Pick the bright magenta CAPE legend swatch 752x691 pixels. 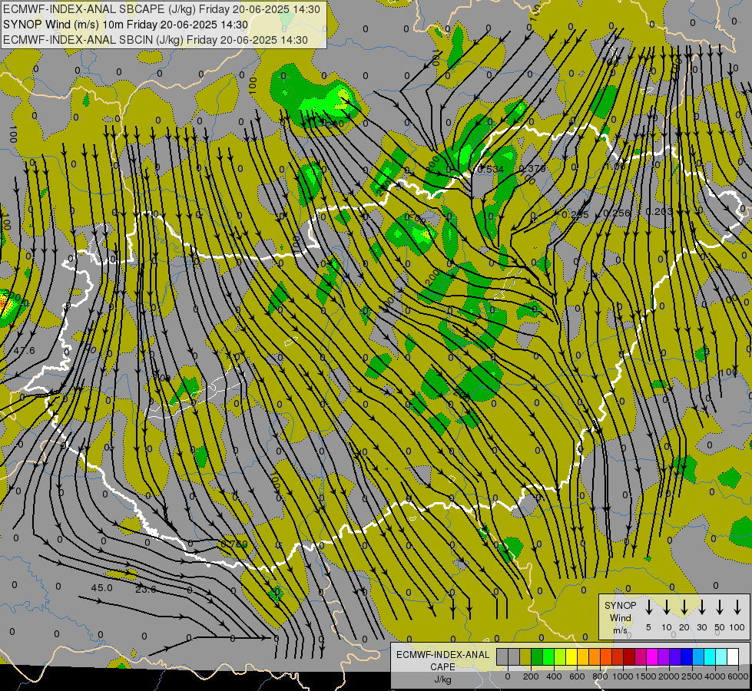pyautogui.click(x=652, y=656)
